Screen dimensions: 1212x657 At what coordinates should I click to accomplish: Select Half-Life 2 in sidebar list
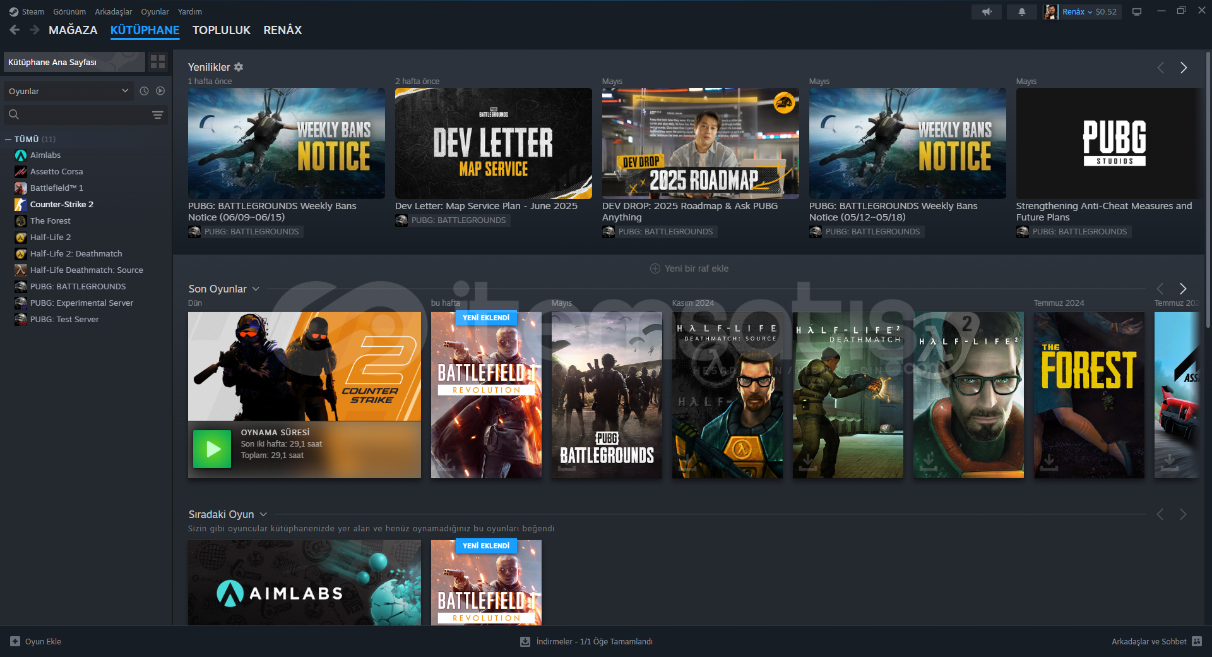click(x=50, y=237)
